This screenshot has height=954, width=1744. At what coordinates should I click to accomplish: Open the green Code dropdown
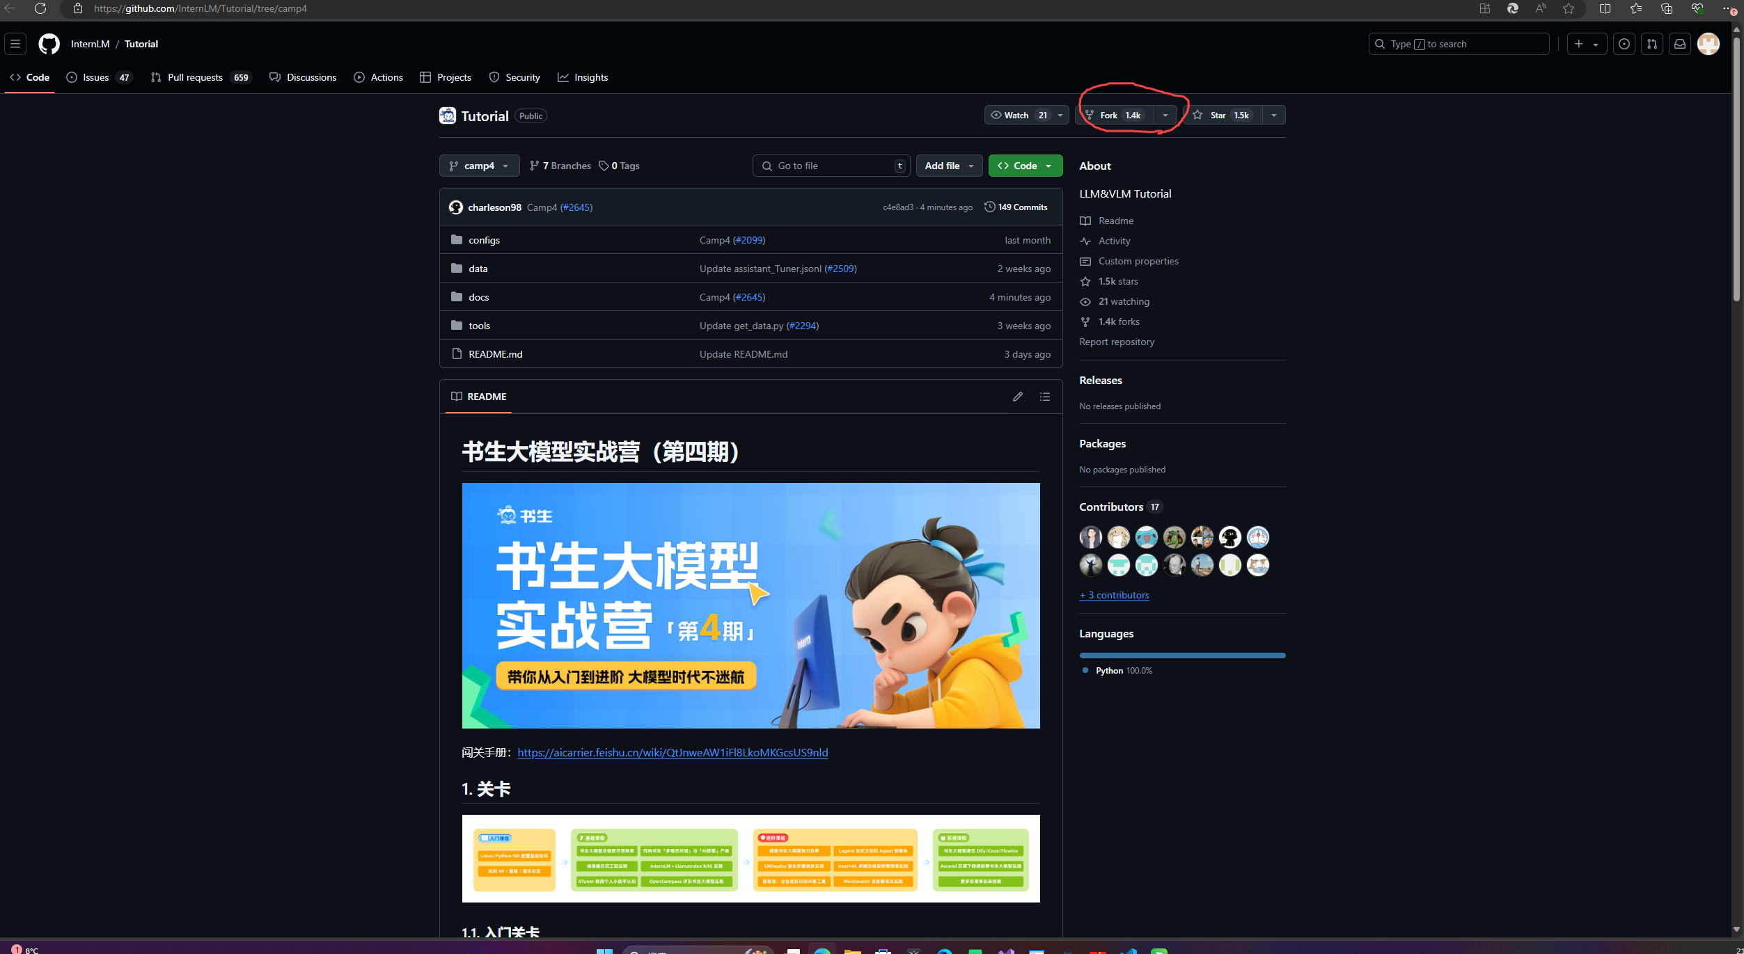point(1025,166)
